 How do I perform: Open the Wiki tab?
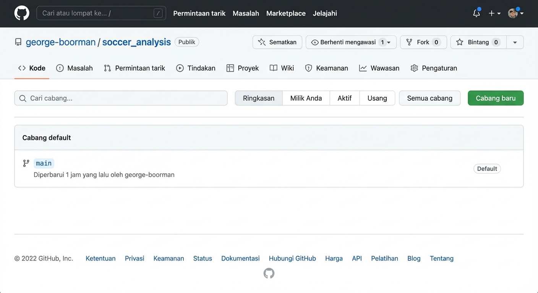pos(282,68)
